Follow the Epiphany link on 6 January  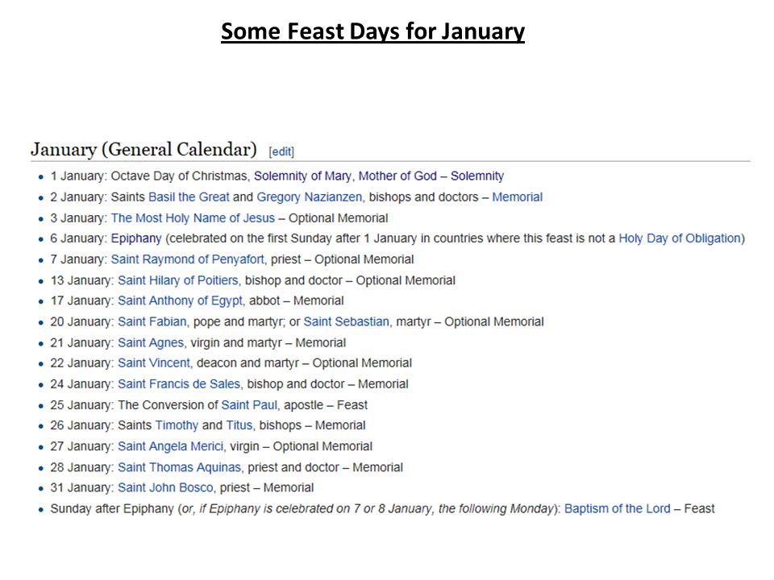coord(136,238)
